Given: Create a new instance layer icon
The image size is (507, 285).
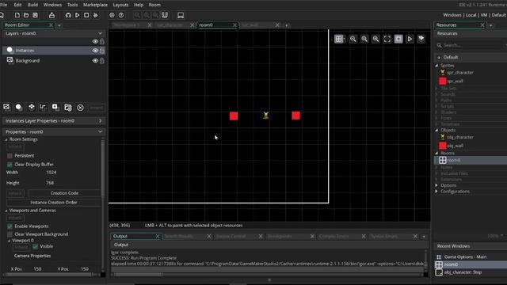Looking at the screenshot, I should tap(18, 107).
